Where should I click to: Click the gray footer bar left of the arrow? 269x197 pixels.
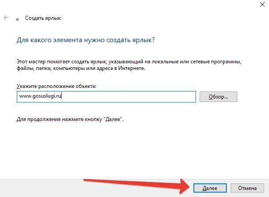(41, 188)
